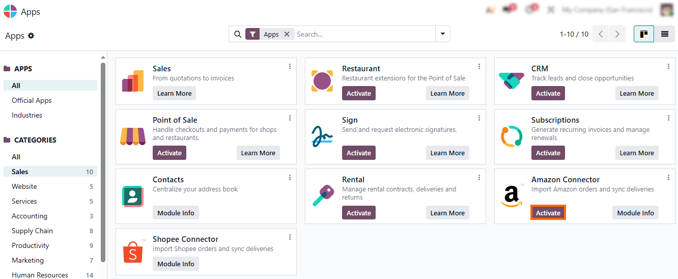Click the Shopee Connector logo icon

click(x=133, y=252)
